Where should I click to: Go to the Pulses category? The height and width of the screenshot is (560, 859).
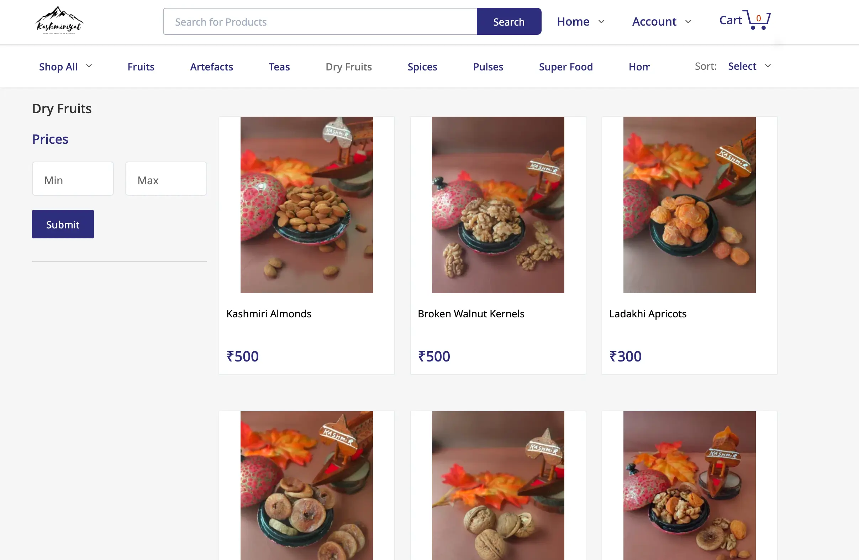[488, 67]
